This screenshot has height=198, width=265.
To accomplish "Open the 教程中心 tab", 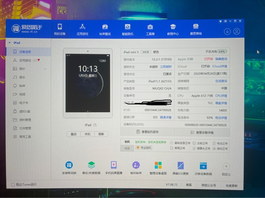I will click(173, 29).
